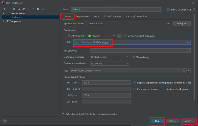Switch to the Deployment tab
This screenshot has height=126, width=198.
(83, 16)
